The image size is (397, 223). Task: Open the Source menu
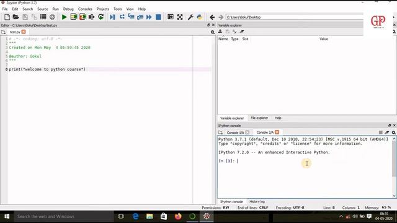pyautogui.click(x=43, y=9)
